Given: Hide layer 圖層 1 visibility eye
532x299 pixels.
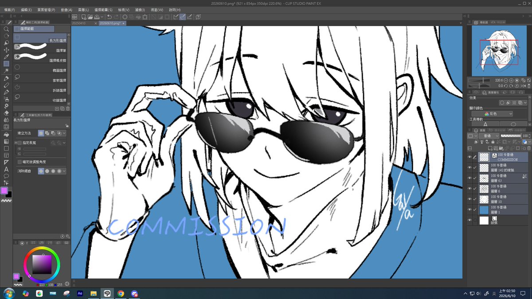Looking at the screenshot, I should [469, 210].
